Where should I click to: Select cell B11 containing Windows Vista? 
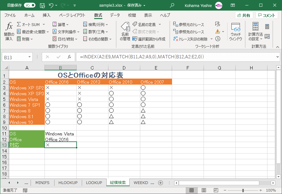click(61, 134)
